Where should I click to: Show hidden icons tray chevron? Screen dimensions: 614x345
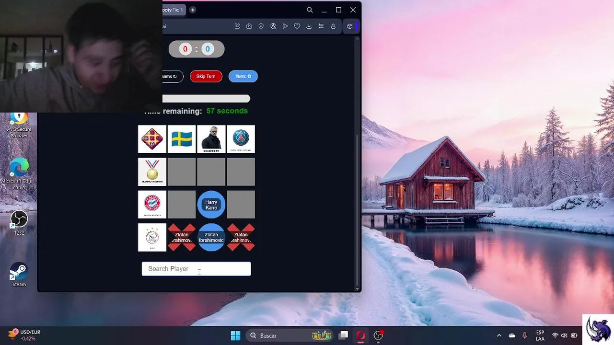click(x=499, y=335)
